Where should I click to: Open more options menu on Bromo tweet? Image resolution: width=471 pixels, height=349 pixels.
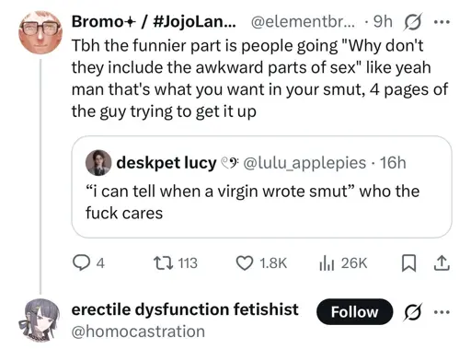442,22
